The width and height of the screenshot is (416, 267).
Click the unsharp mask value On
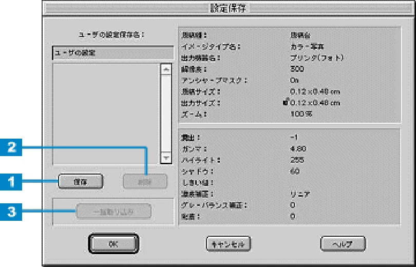pyautogui.click(x=294, y=80)
